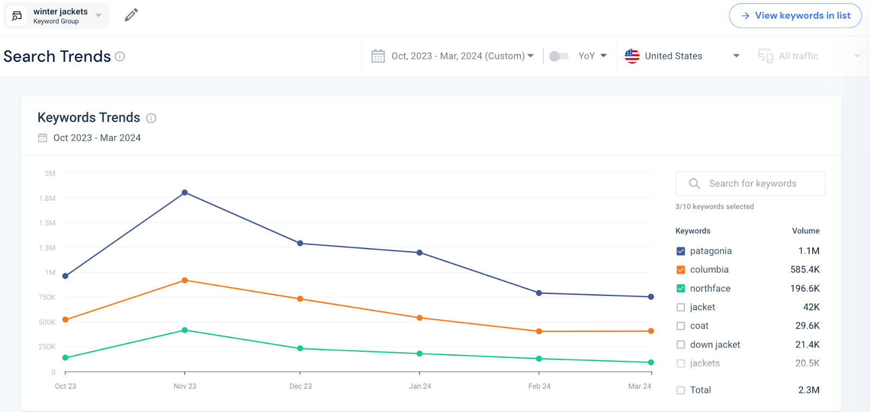Uncheck the patagonia keyword checkbox
The width and height of the screenshot is (870, 412).
(x=680, y=251)
